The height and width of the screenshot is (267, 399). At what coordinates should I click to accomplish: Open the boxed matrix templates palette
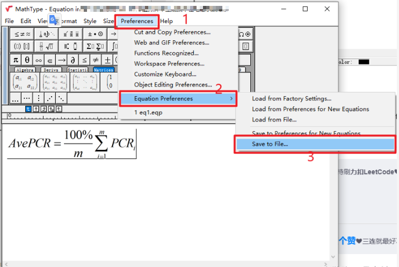(x=245, y=46)
